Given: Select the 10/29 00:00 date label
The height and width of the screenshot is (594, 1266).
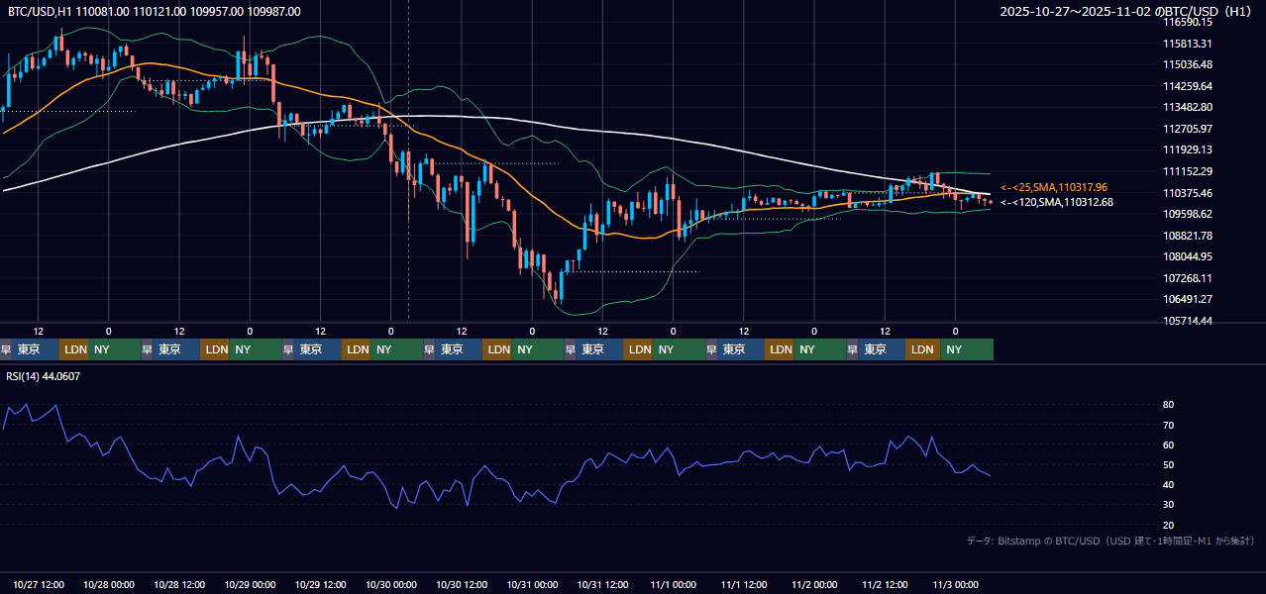Looking at the screenshot, I should pos(250,585).
